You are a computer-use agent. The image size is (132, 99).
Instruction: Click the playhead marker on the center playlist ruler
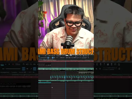(66, 61)
